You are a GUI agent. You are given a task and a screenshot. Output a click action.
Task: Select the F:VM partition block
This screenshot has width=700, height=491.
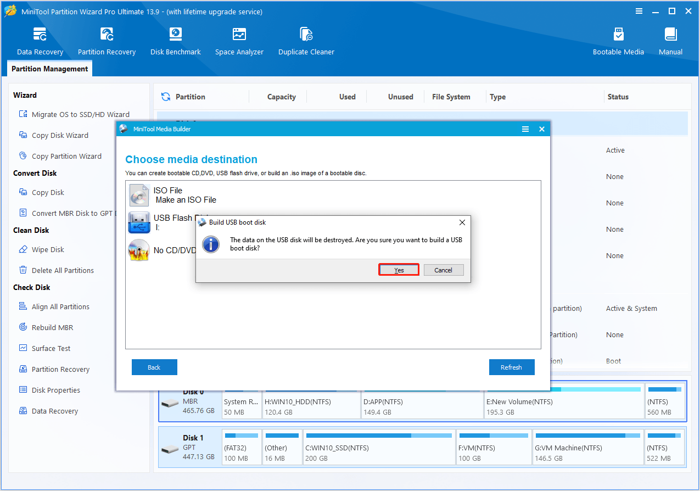494,448
